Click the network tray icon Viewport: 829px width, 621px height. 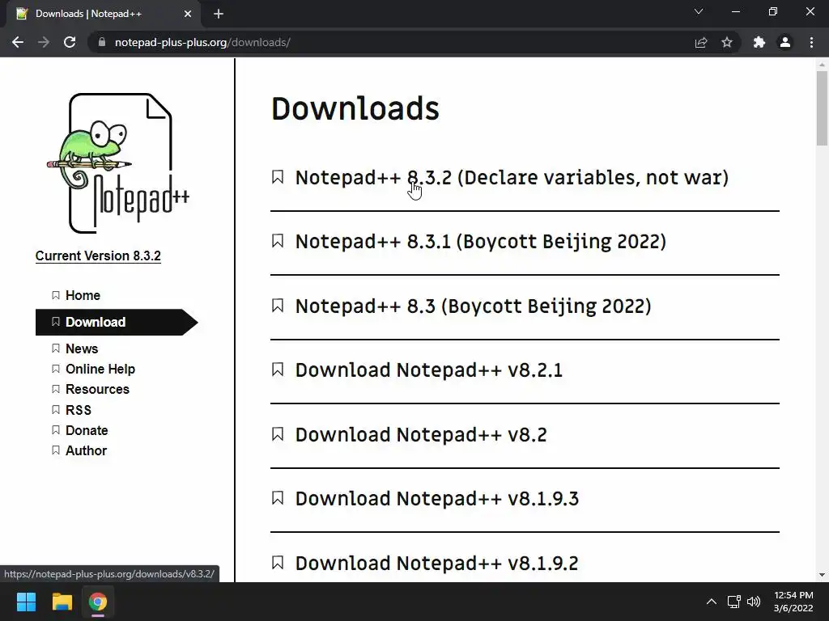[733, 602]
